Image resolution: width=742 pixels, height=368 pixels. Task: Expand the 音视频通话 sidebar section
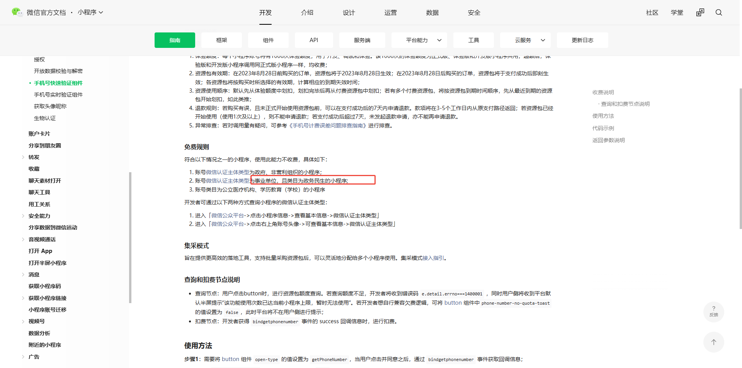coord(23,239)
